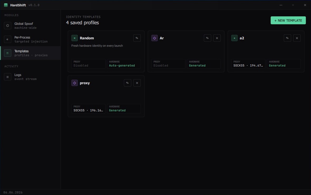Viewport: 311px width, 195px height.
Task: Close the HardShift window
Action: pyautogui.click(x=305, y=5)
